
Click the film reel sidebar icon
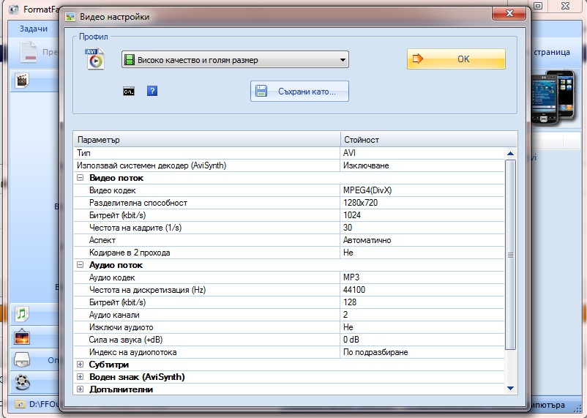pyautogui.click(x=22, y=381)
